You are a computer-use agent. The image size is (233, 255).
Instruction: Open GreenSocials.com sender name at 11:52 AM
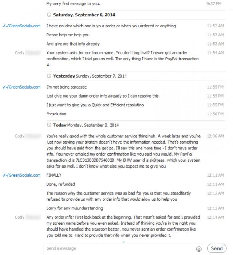(x=21, y=26)
